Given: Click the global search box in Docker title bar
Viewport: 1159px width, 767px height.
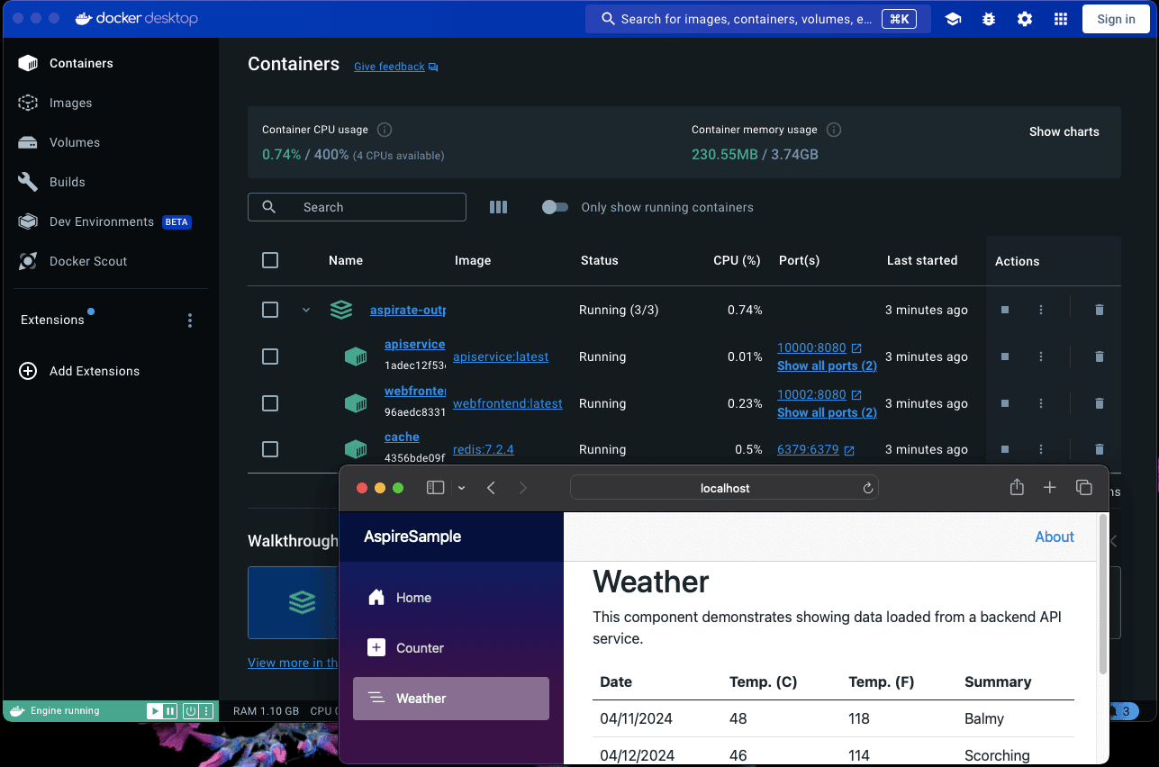Looking at the screenshot, I should coord(758,19).
